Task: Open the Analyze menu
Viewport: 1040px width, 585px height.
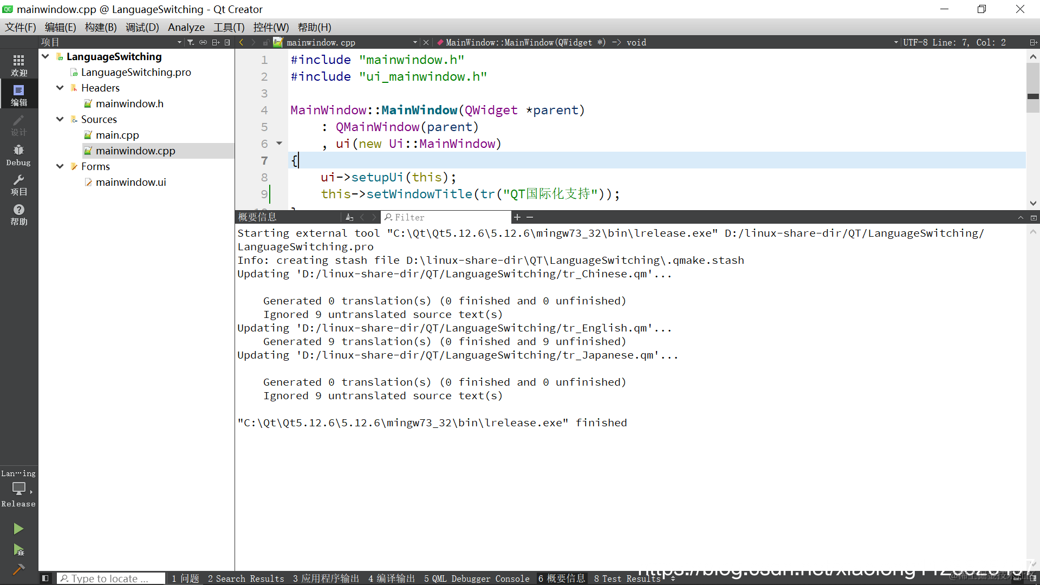Action: point(186,27)
